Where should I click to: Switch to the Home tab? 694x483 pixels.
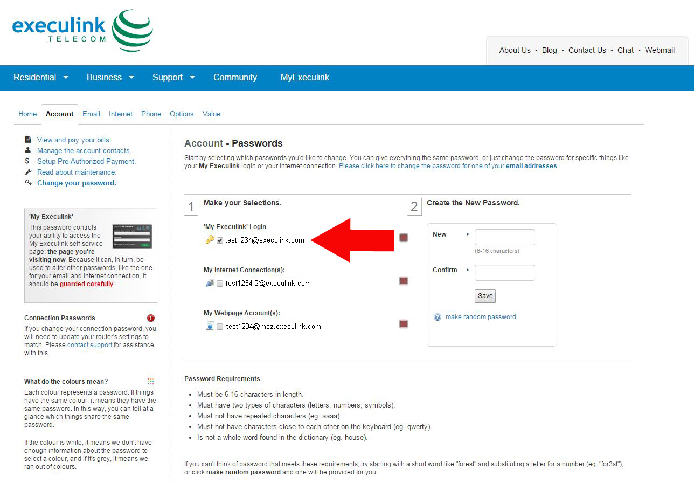(x=27, y=114)
